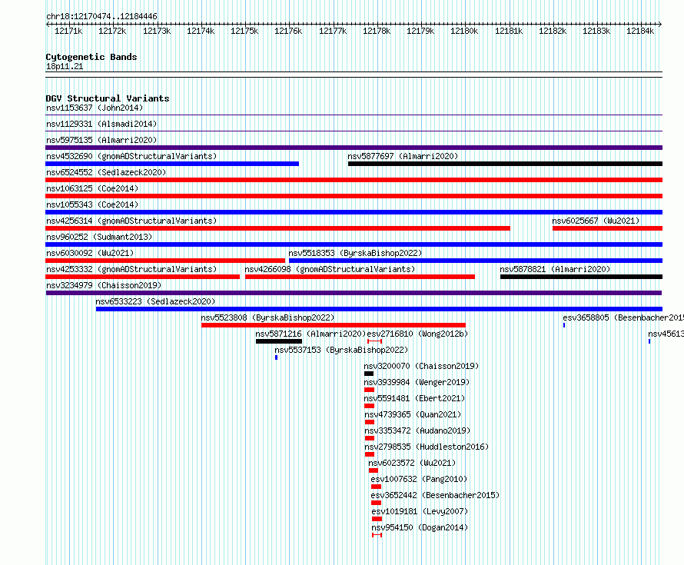Open the nsv6533223 (Sedlazeck2020) label
The image size is (684, 565).
[155, 301]
